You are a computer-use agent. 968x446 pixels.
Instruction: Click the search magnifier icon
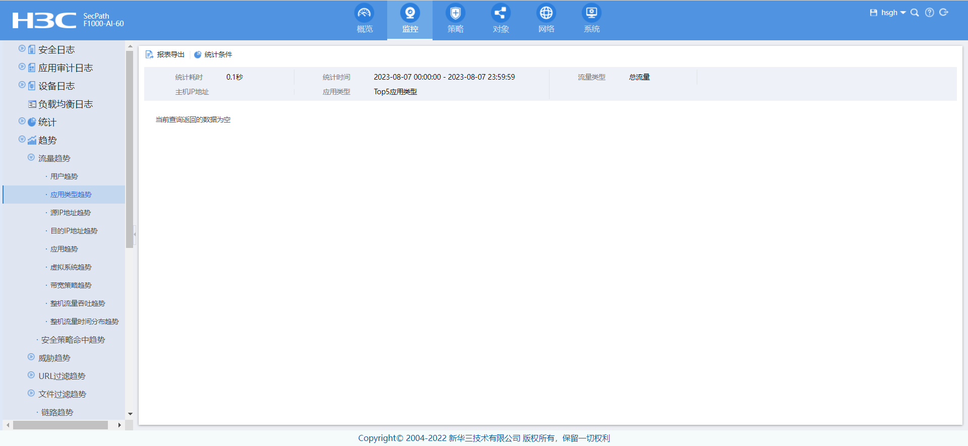tap(915, 13)
